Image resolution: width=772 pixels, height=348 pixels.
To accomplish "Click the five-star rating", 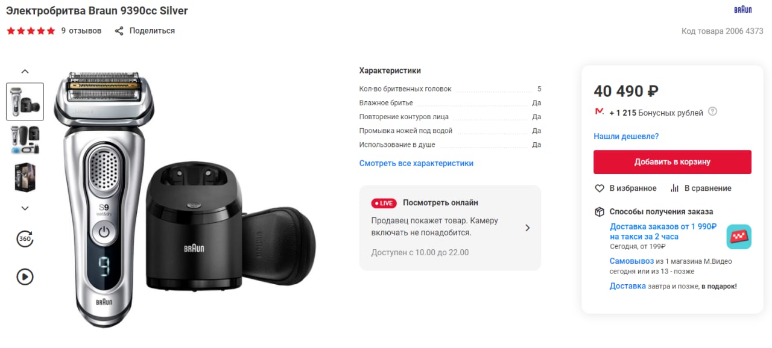I will tap(31, 31).
